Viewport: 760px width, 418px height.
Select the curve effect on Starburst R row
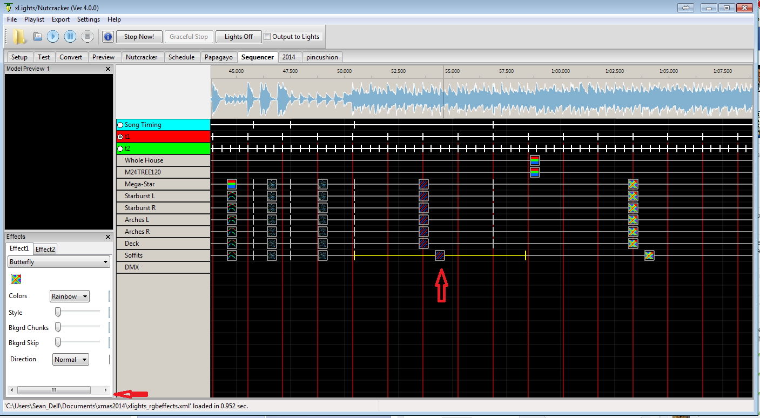232,208
